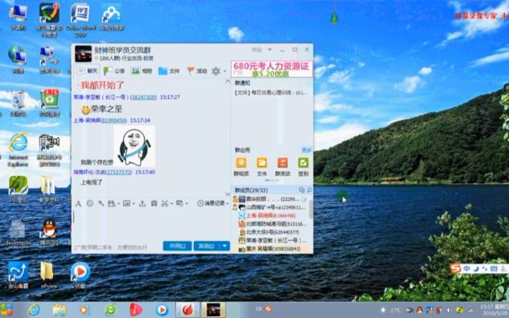Launch Internet Explorer from the taskbar
The height and width of the screenshot is (318, 509).
coord(34,310)
